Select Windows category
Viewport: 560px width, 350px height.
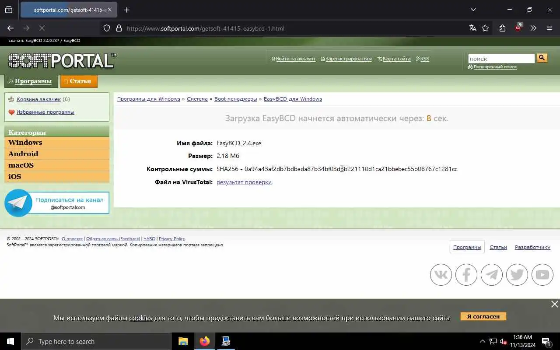(57, 143)
